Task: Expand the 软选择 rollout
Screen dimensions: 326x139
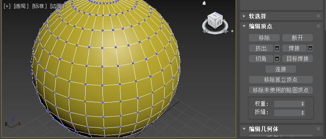Action: [x=244, y=16]
